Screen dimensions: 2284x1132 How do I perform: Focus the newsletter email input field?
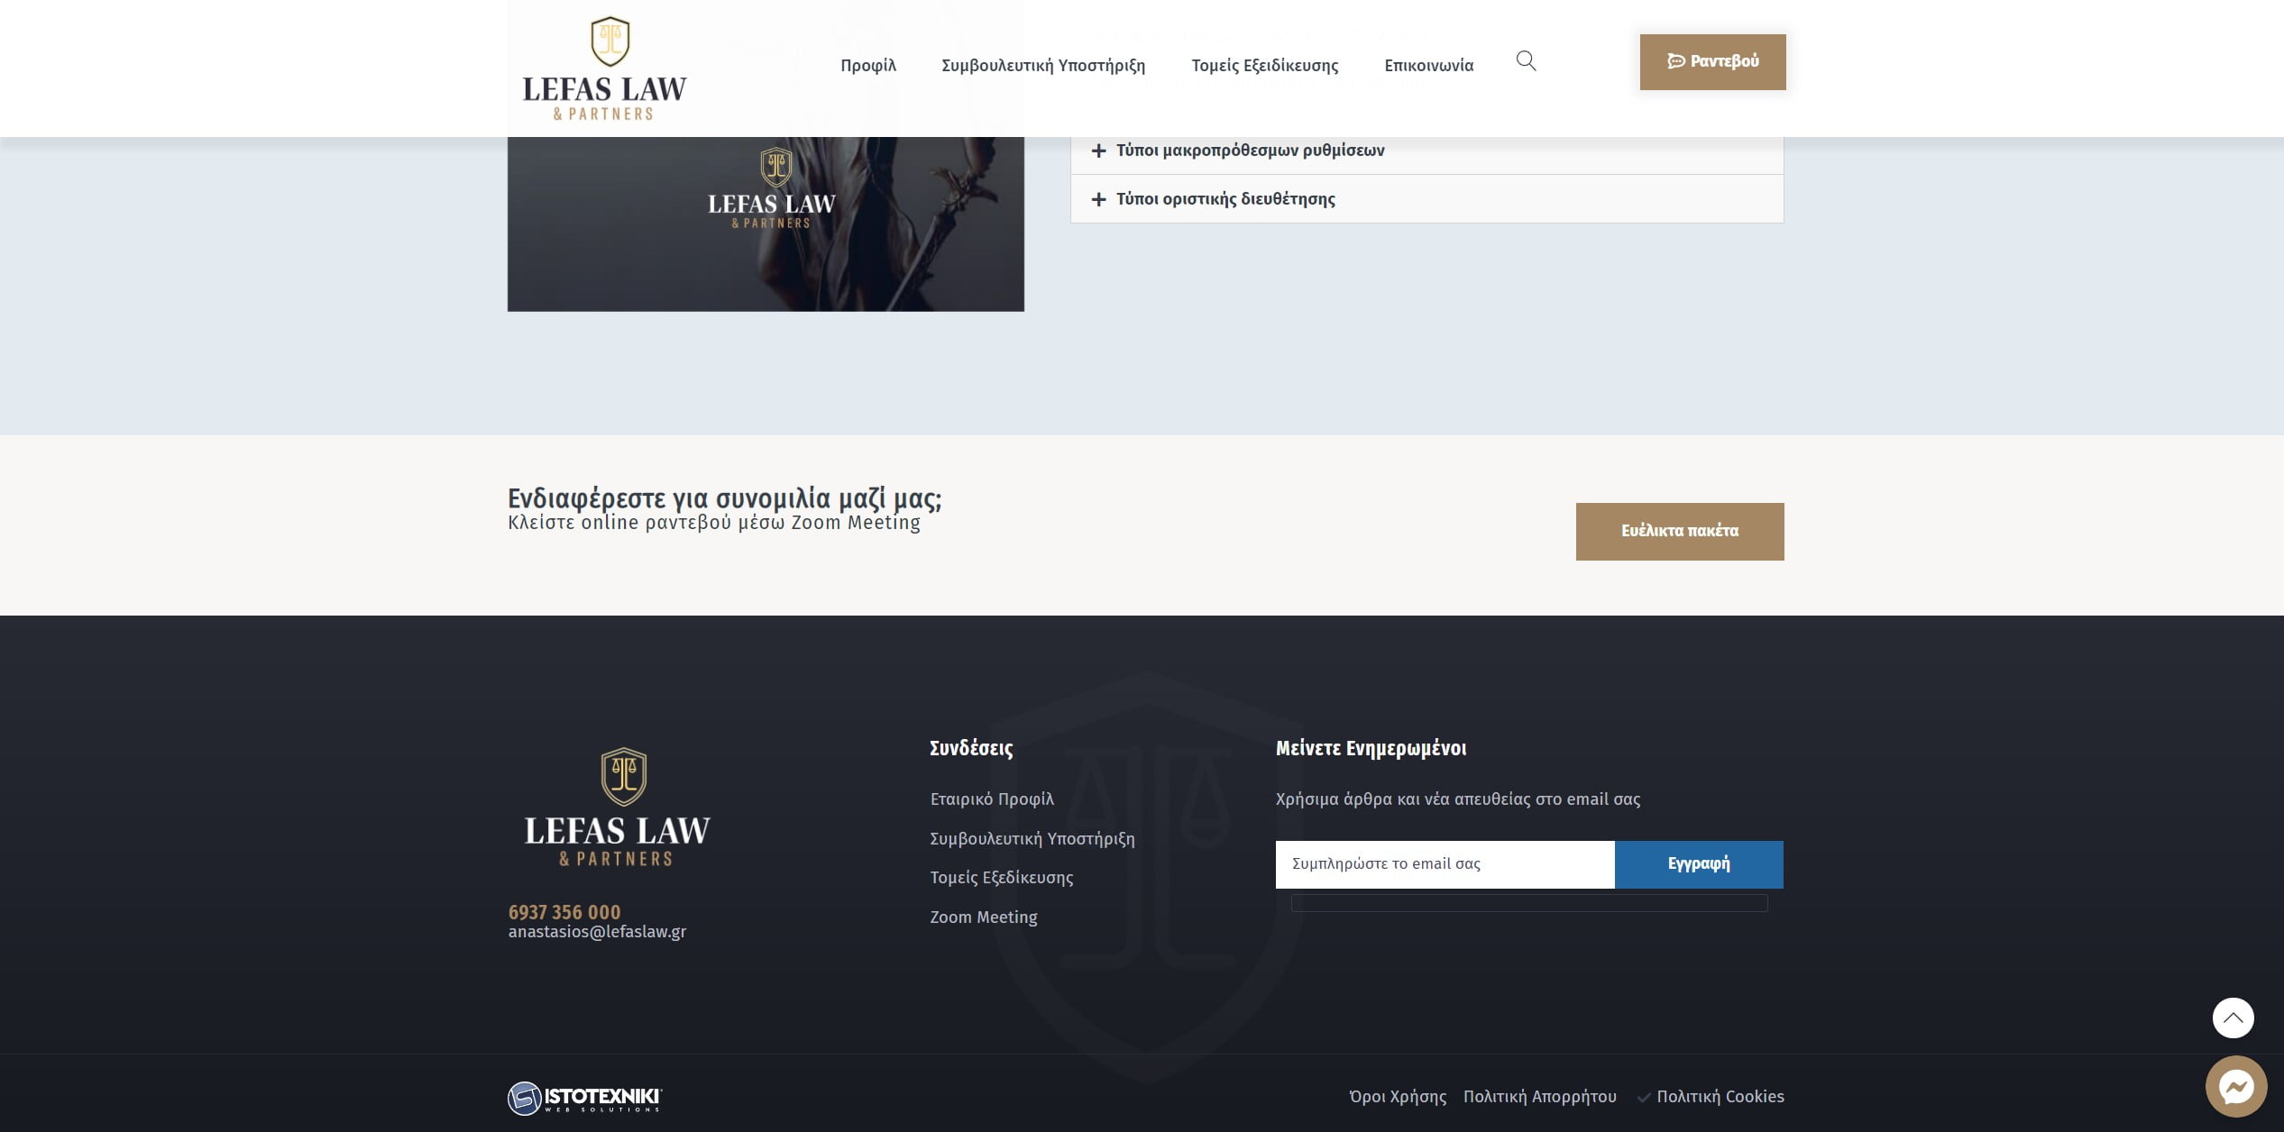click(1445, 863)
